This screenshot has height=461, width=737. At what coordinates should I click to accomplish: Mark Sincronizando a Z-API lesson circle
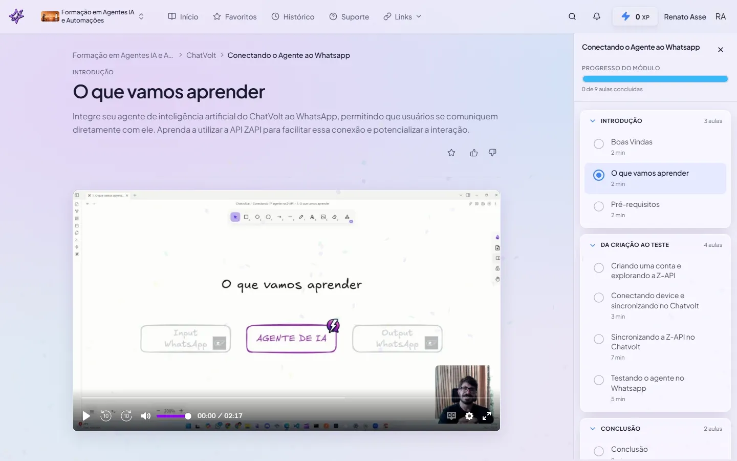coord(599,339)
